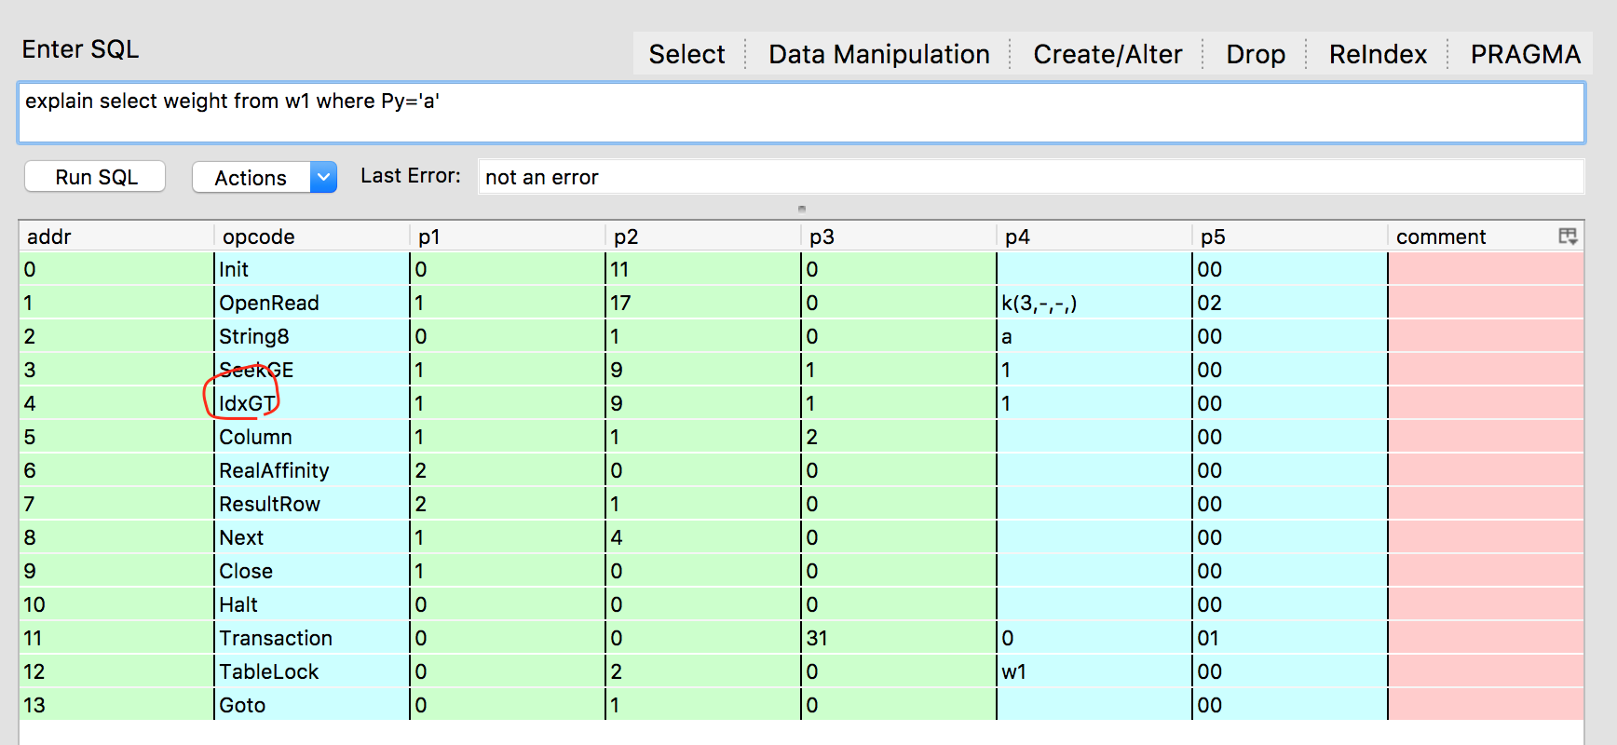This screenshot has width=1617, height=745.
Task: Expand the Actions dropdown arrow
Action: coord(323,177)
